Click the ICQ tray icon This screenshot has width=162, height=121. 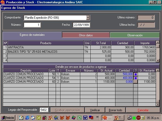point(143,118)
